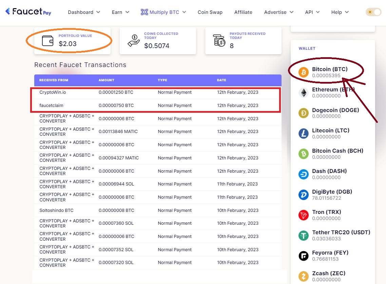Click the coins collected hand icon
Image resolution: width=386 pixels, height=284 pixels.
tap(134, 41)
